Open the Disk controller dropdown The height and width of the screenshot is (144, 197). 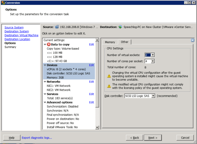pyautogui.click(x=153, y=96)
